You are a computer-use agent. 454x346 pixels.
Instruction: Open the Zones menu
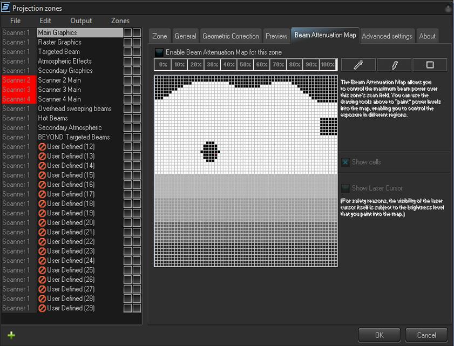pyautogui.click(x=120, y=21)
